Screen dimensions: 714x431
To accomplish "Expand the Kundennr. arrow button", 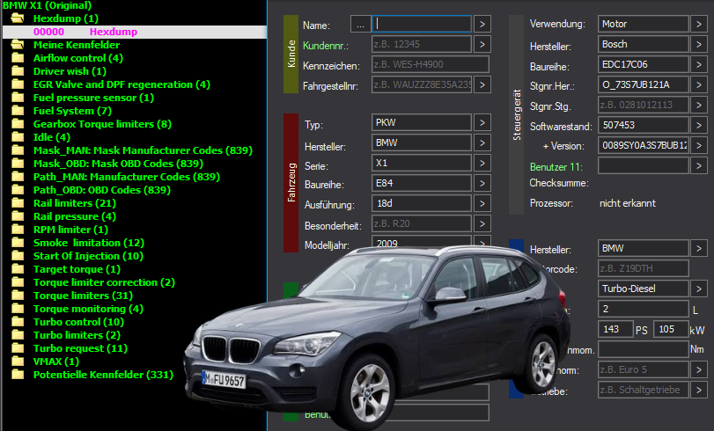I will point(482,44).
